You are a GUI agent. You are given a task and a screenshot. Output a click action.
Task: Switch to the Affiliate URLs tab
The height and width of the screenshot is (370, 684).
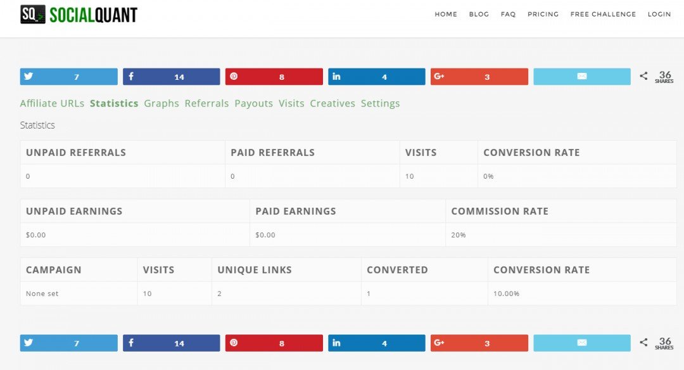[52, 103]
